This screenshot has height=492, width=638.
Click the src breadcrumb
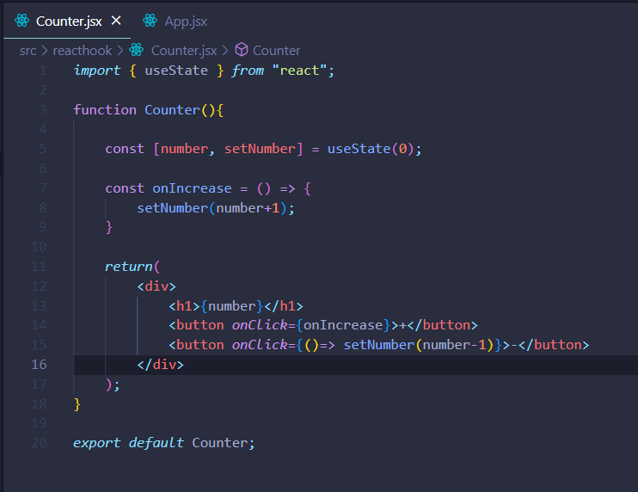pos(28,51)
